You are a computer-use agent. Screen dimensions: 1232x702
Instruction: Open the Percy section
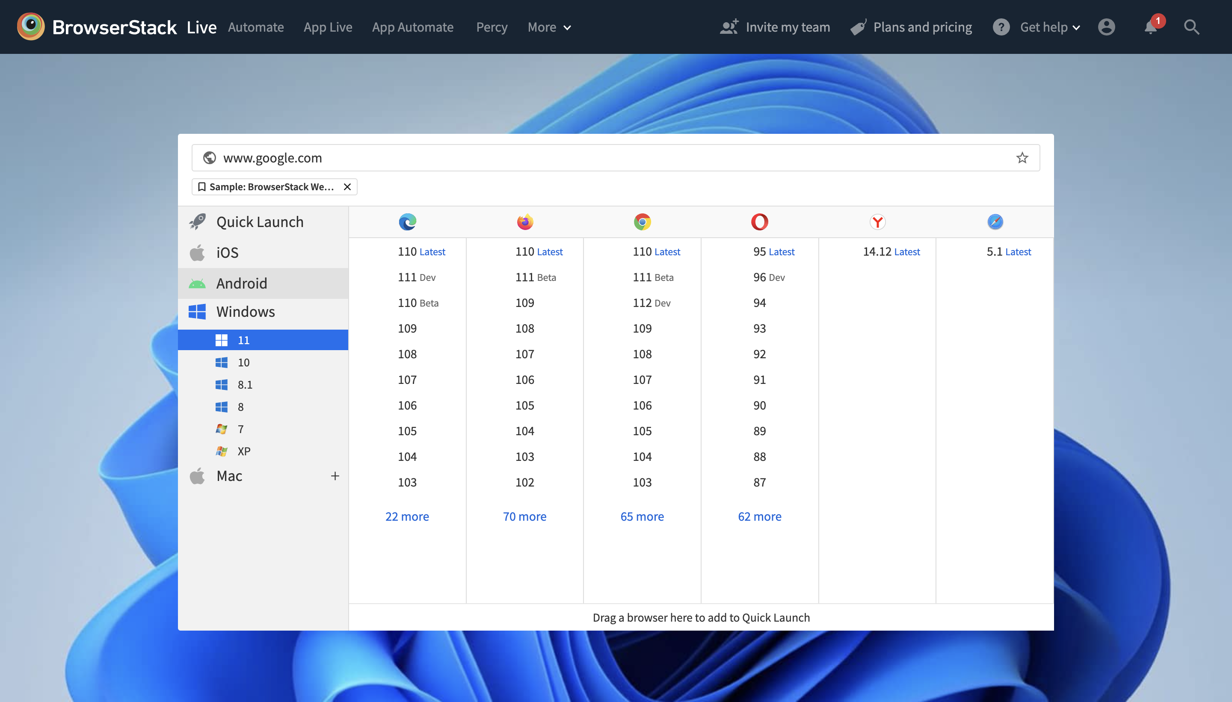(490, 26)
